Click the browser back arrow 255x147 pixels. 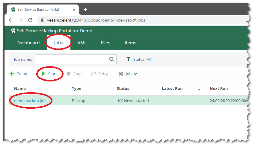click(11, 20)
